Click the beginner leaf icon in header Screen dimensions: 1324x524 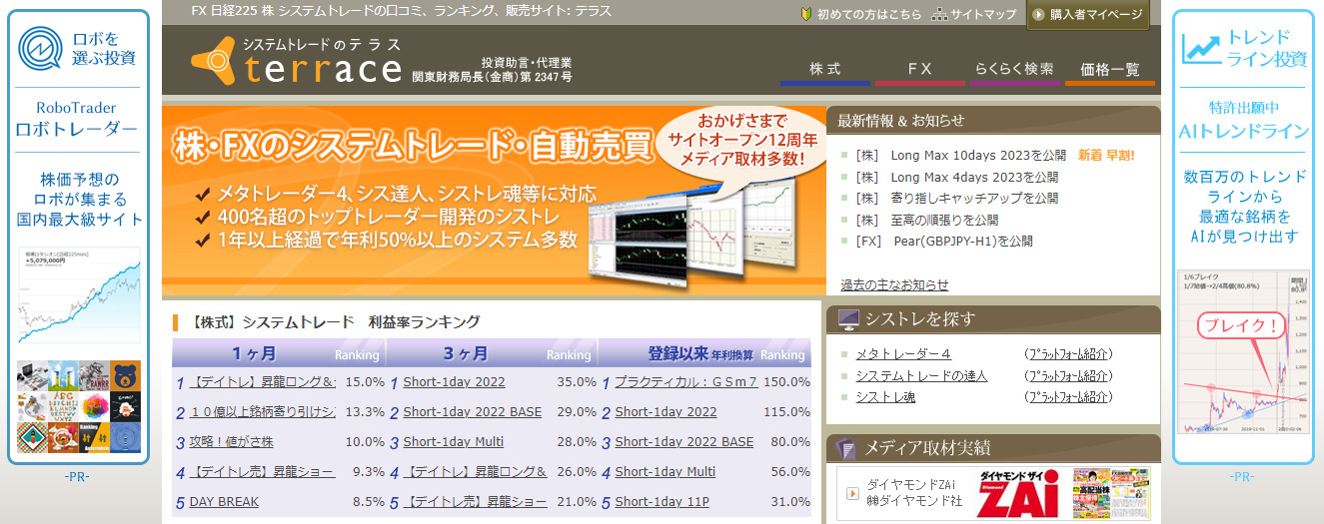tap(806, 14)
